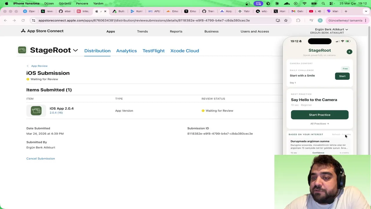Image resolution: width=371 pixels, height=209 pixels.
Task: Click the address bar URL field
Action: (144, 20)
